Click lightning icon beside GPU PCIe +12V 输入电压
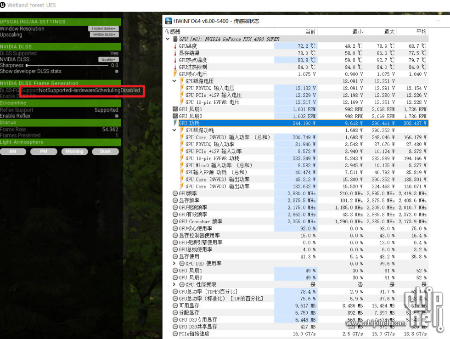This screenshot has height=339, width=450. pyautogui.click(x=182, y=95)
